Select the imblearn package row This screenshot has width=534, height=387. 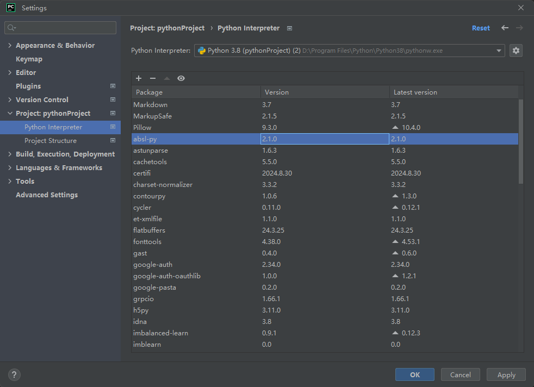tap(325, 344)
